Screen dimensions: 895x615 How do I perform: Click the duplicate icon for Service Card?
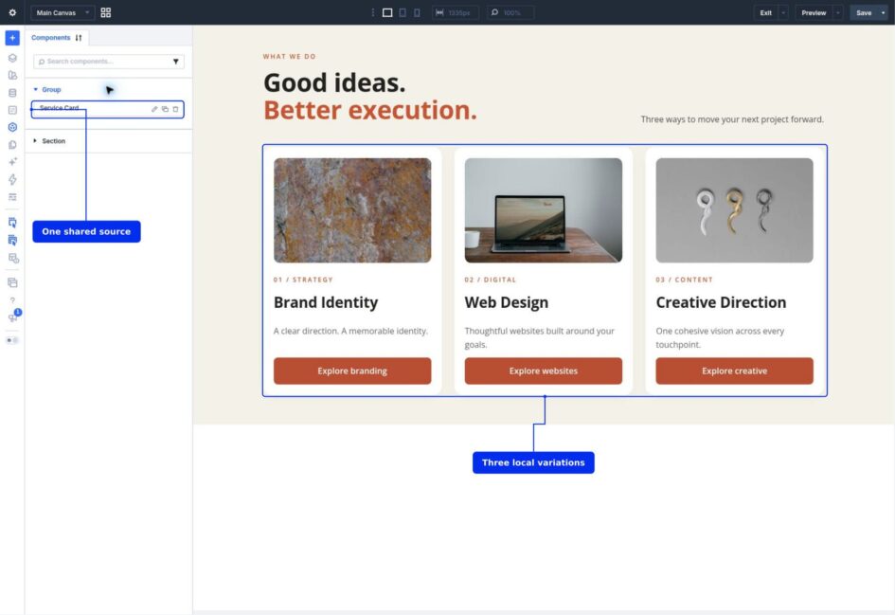point(165,109)
